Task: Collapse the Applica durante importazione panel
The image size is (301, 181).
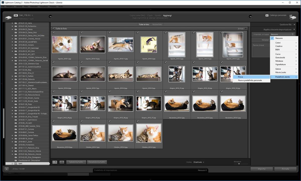Action: [294, 29]
